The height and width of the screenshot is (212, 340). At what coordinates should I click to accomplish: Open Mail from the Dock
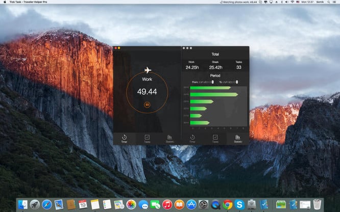(59, 204)
